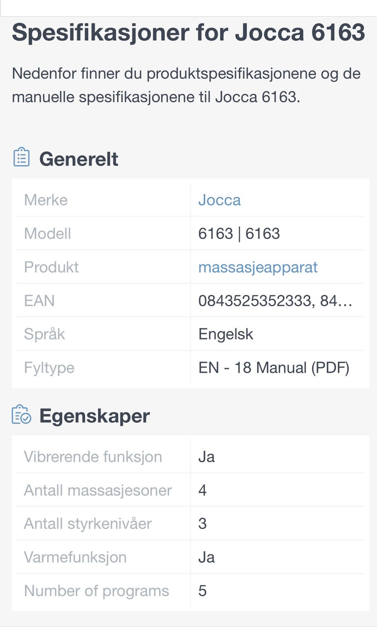Image resolution: width=377 pixels, height=627 pixels.
Task: Click the Merke row label
Action: [x=46, y=200]
